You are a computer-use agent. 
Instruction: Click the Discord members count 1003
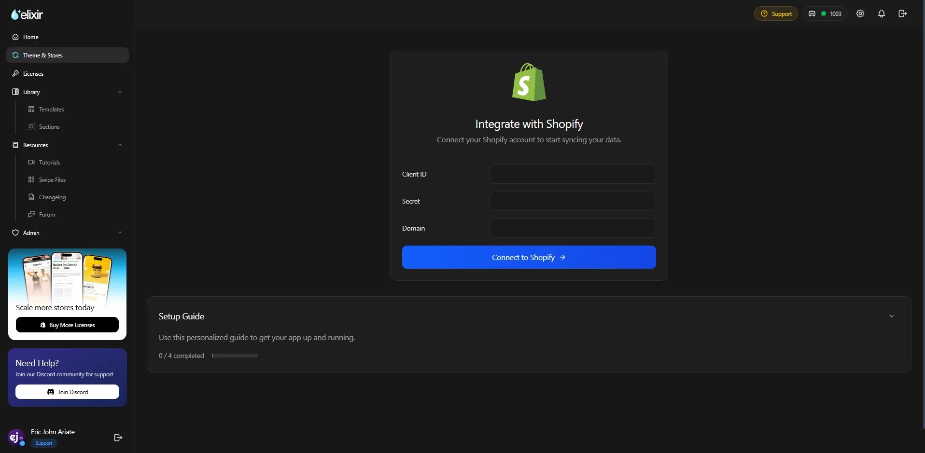(825, 14)
